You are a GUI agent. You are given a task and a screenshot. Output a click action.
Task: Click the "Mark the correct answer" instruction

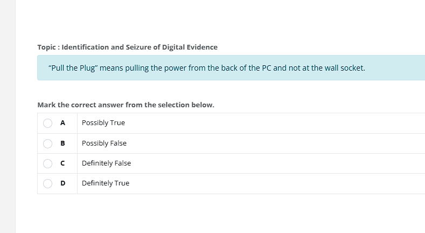click(126, 105)
